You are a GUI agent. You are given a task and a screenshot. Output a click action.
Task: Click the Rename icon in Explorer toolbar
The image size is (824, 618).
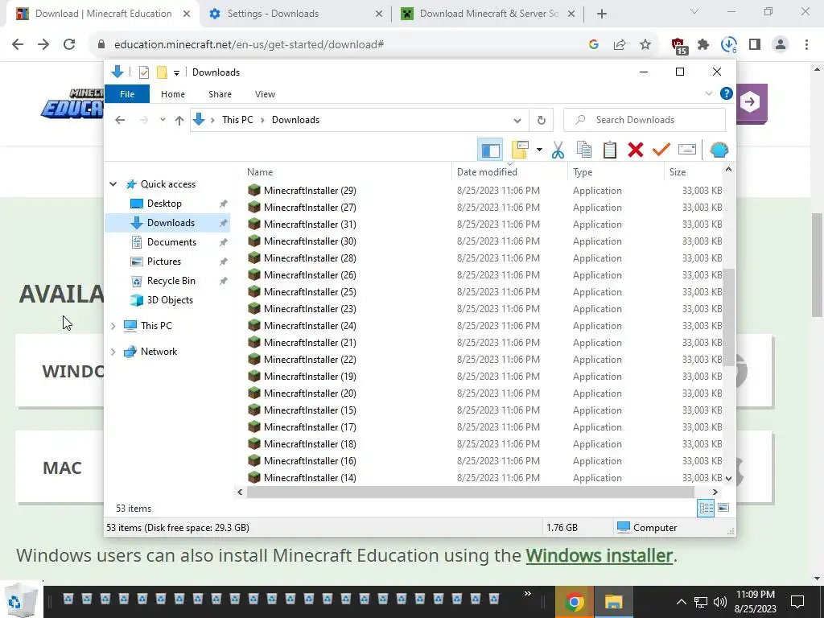(x=687, y=150)
